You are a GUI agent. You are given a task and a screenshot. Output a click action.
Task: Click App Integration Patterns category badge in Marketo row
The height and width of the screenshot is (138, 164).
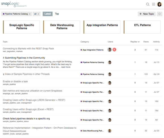pyautogui.click(x=92, y=50)
